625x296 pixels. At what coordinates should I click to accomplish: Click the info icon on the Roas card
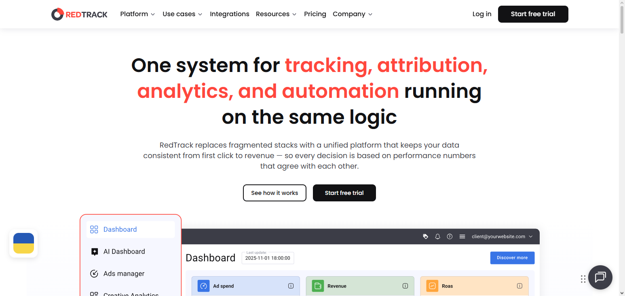pos(519,285)
